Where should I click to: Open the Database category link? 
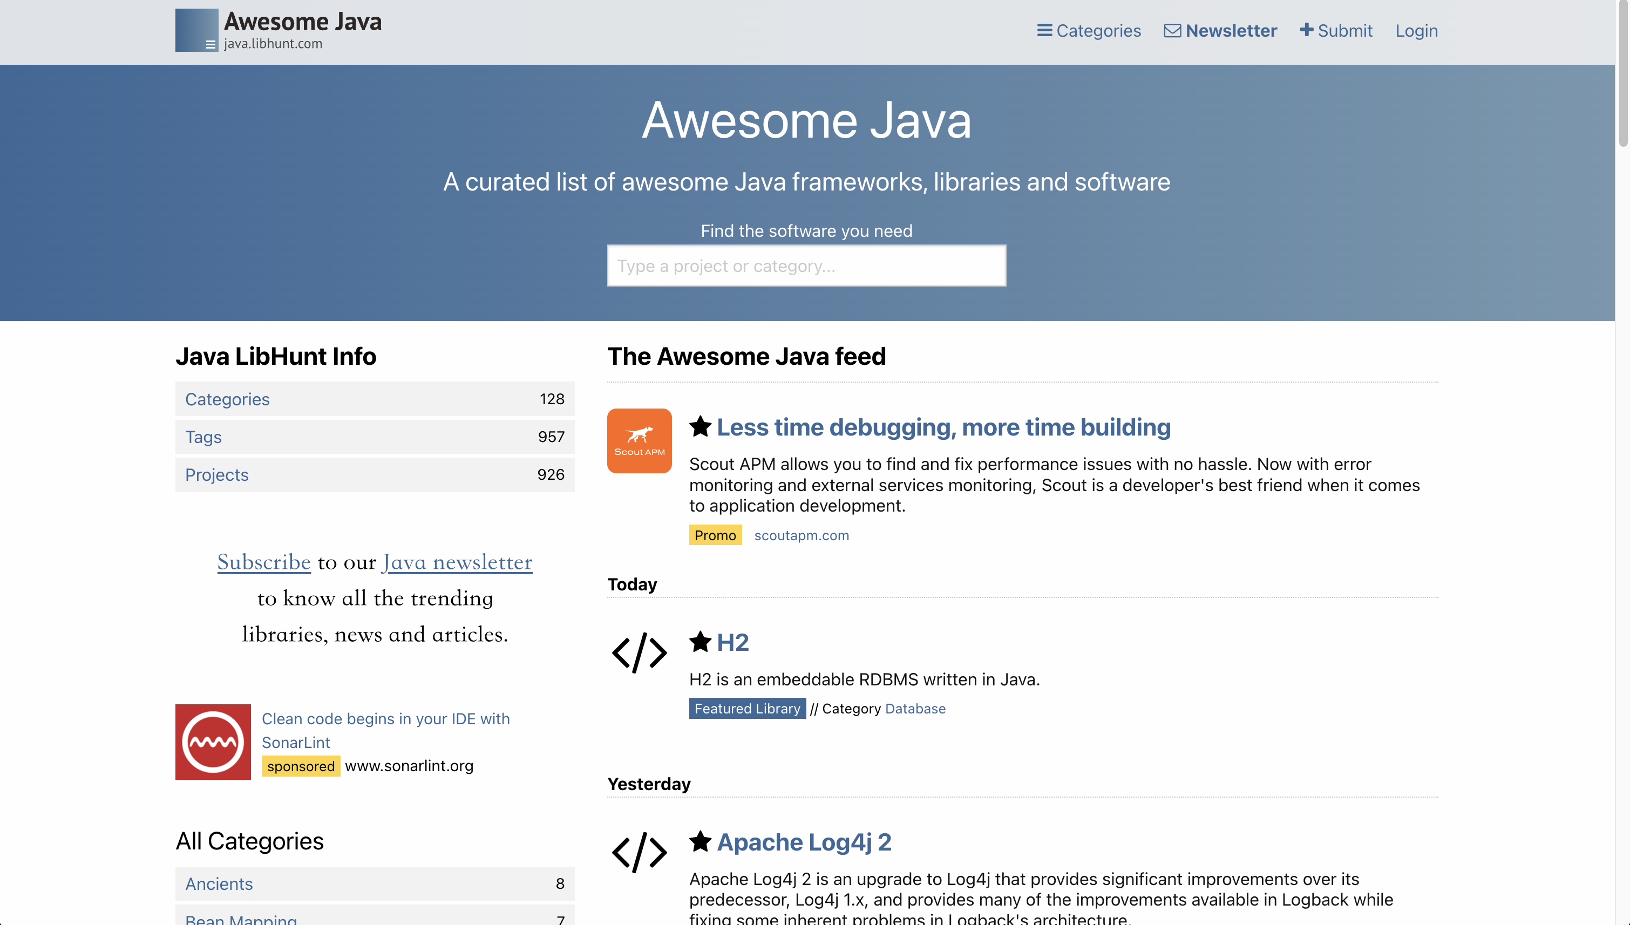[915, 709]
